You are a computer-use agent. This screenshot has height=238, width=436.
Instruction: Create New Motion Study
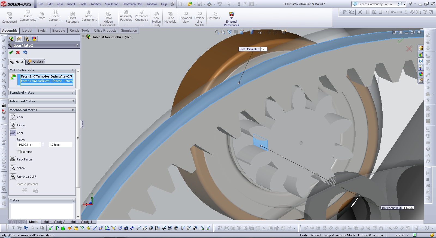pos(156,19)
